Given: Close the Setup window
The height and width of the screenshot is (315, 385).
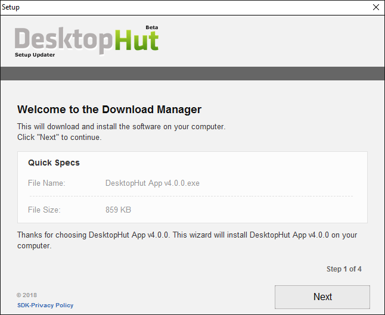Looking at the screenshot, I should [376, 7].
